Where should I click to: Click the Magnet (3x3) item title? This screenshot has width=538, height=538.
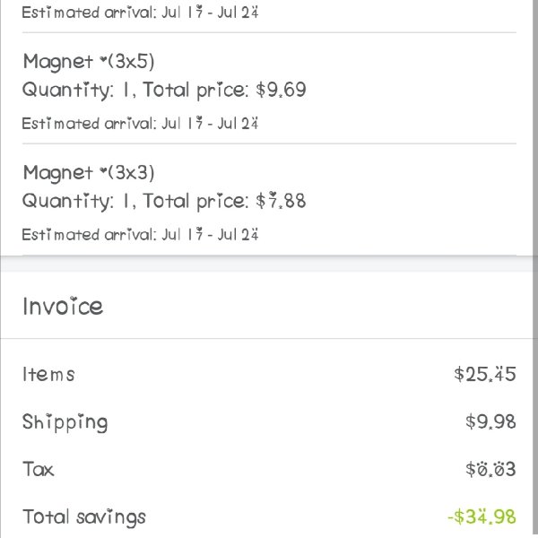tap(89, 173)
